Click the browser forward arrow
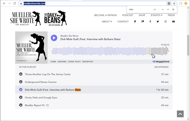Screen dimensions: 190x121 pyautogui.click(x=9, y=4)
